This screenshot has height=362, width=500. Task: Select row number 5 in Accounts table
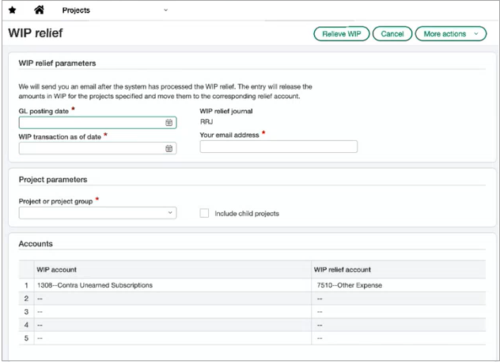(25, 337)
